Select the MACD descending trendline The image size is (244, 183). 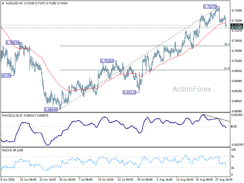217,118
